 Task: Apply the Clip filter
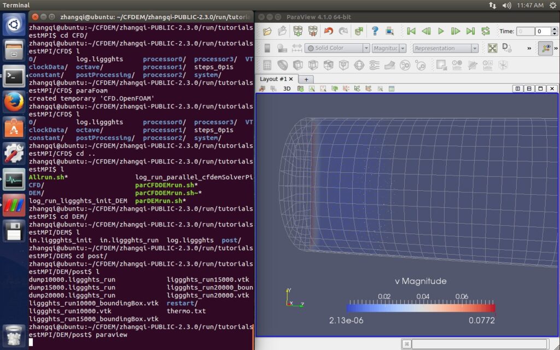click(297, 64)
